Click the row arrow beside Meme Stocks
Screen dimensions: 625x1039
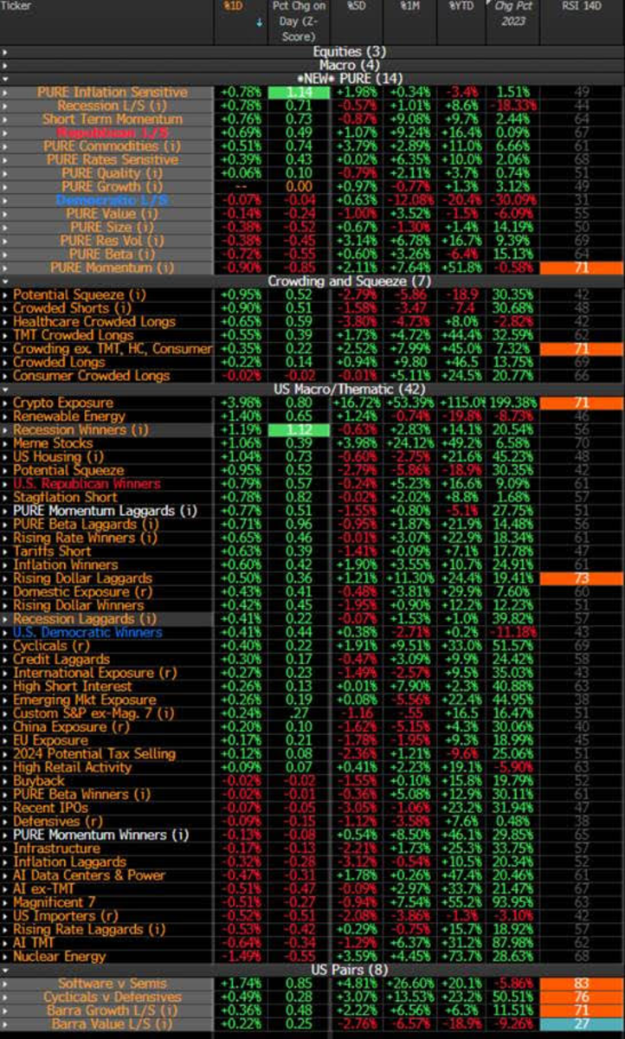coord(5,443)
